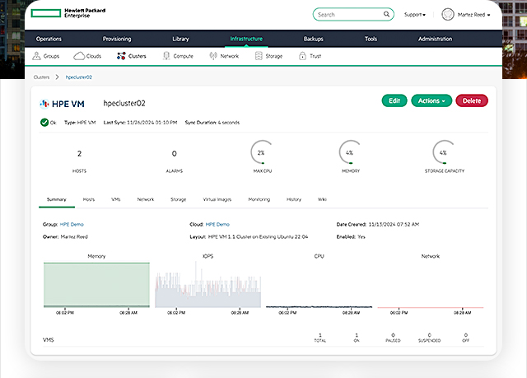Click the Max CPU 2% gauge
The image size is (527, 378).
point(262,152)
